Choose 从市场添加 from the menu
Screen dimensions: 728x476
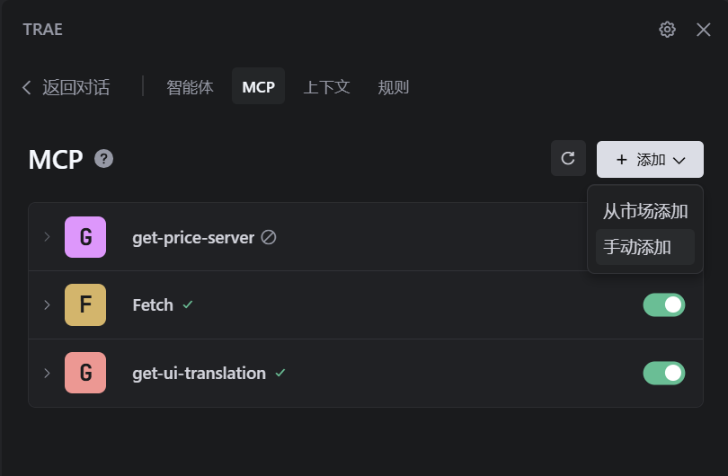[645, 212]
